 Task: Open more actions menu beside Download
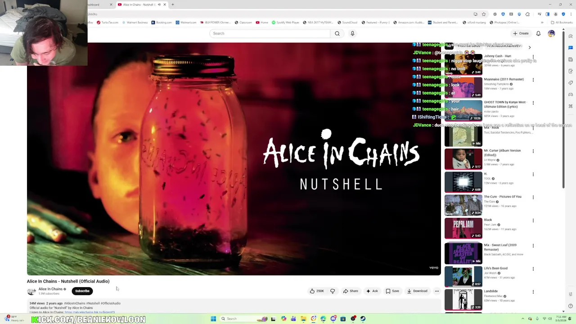click(x=436, y=291)
